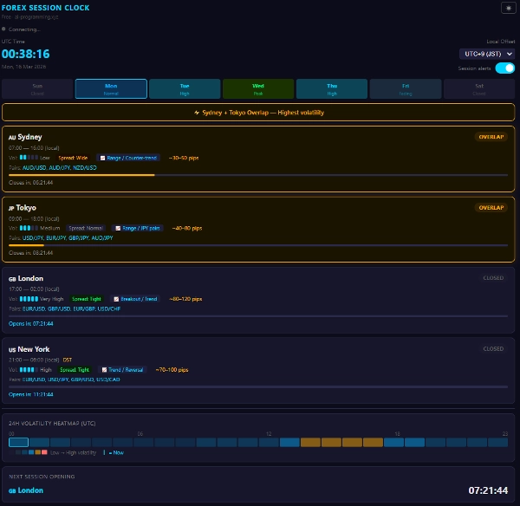Viewport: 520px width, 506px height.
Task: Click the Sydney Range / Counter-trend chart icon
Action: coord(102,158)
